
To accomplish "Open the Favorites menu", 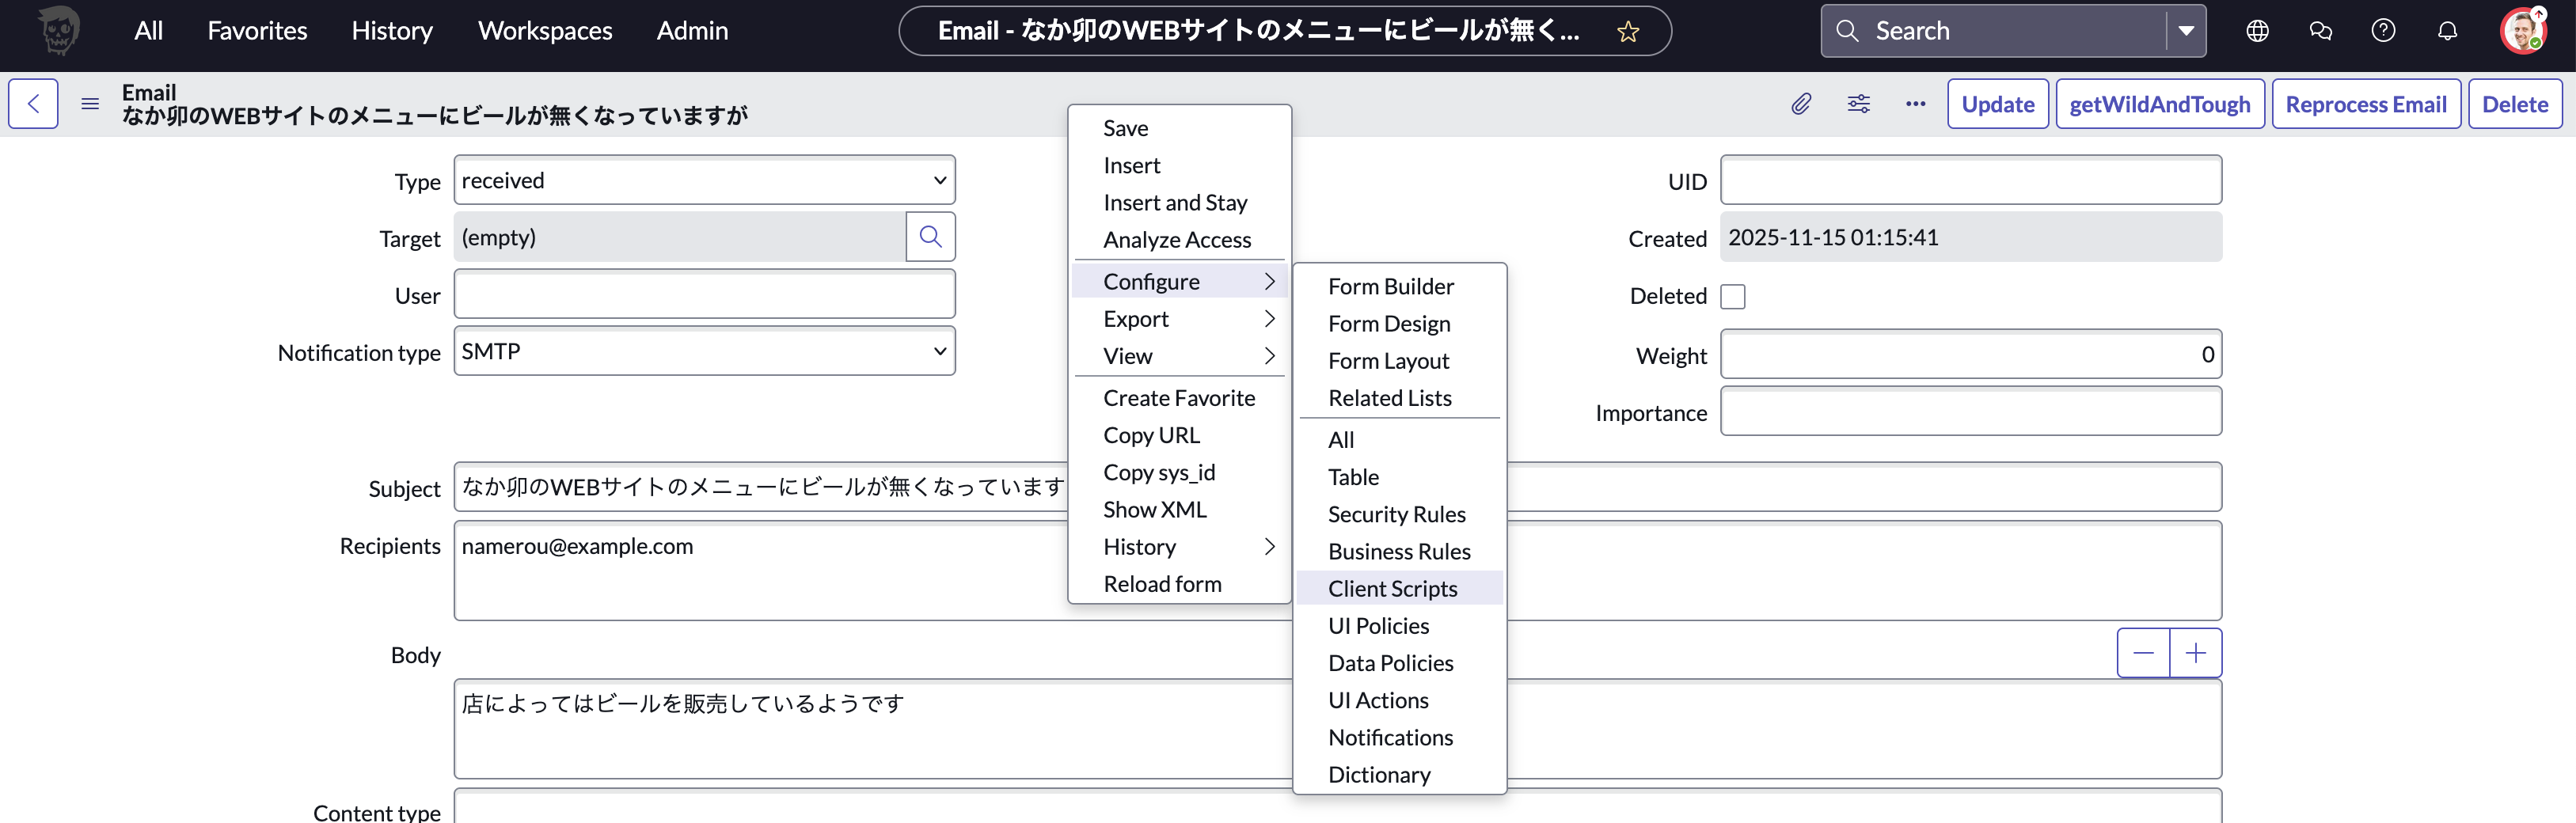I will (257, 31).
